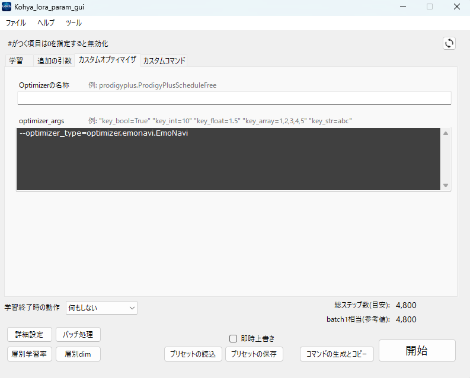
Task: Click the batch1相当 value 4,800
Action: (406, 319)
